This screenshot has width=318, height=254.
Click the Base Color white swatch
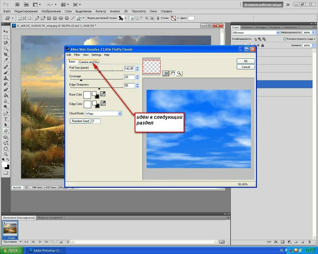tap(87, 95)
